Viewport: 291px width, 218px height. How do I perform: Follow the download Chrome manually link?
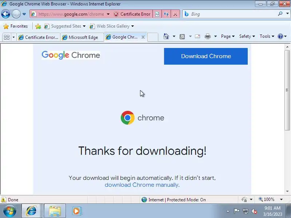coord(141,185)
